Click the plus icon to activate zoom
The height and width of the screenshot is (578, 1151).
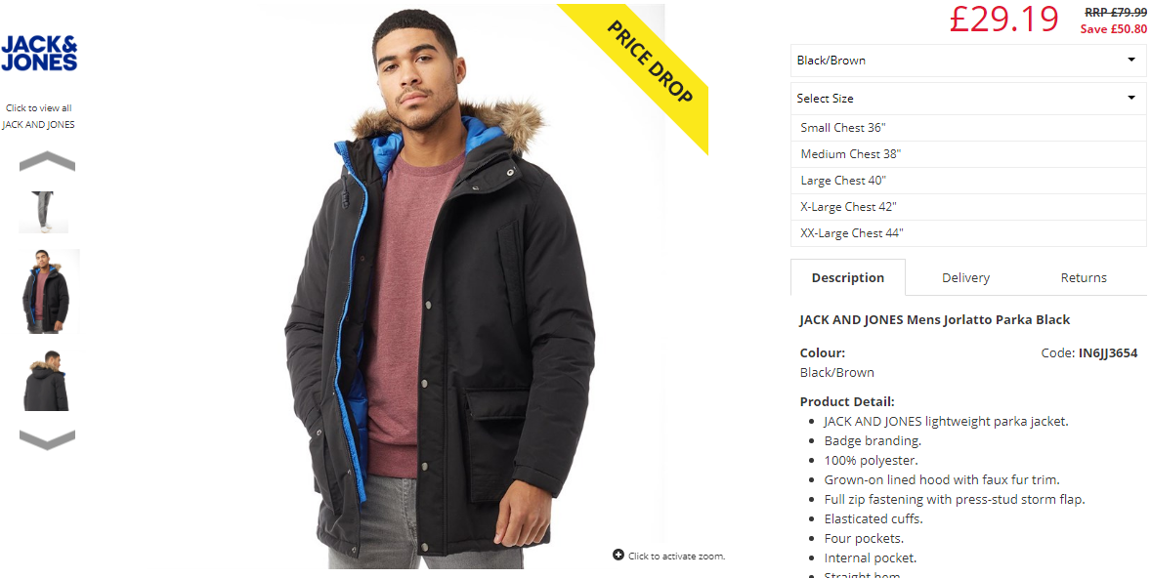tap(618, 555)
